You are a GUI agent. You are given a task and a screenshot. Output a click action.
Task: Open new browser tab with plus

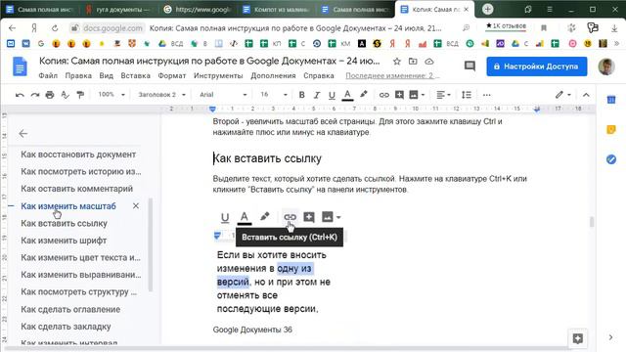point(487,9)
